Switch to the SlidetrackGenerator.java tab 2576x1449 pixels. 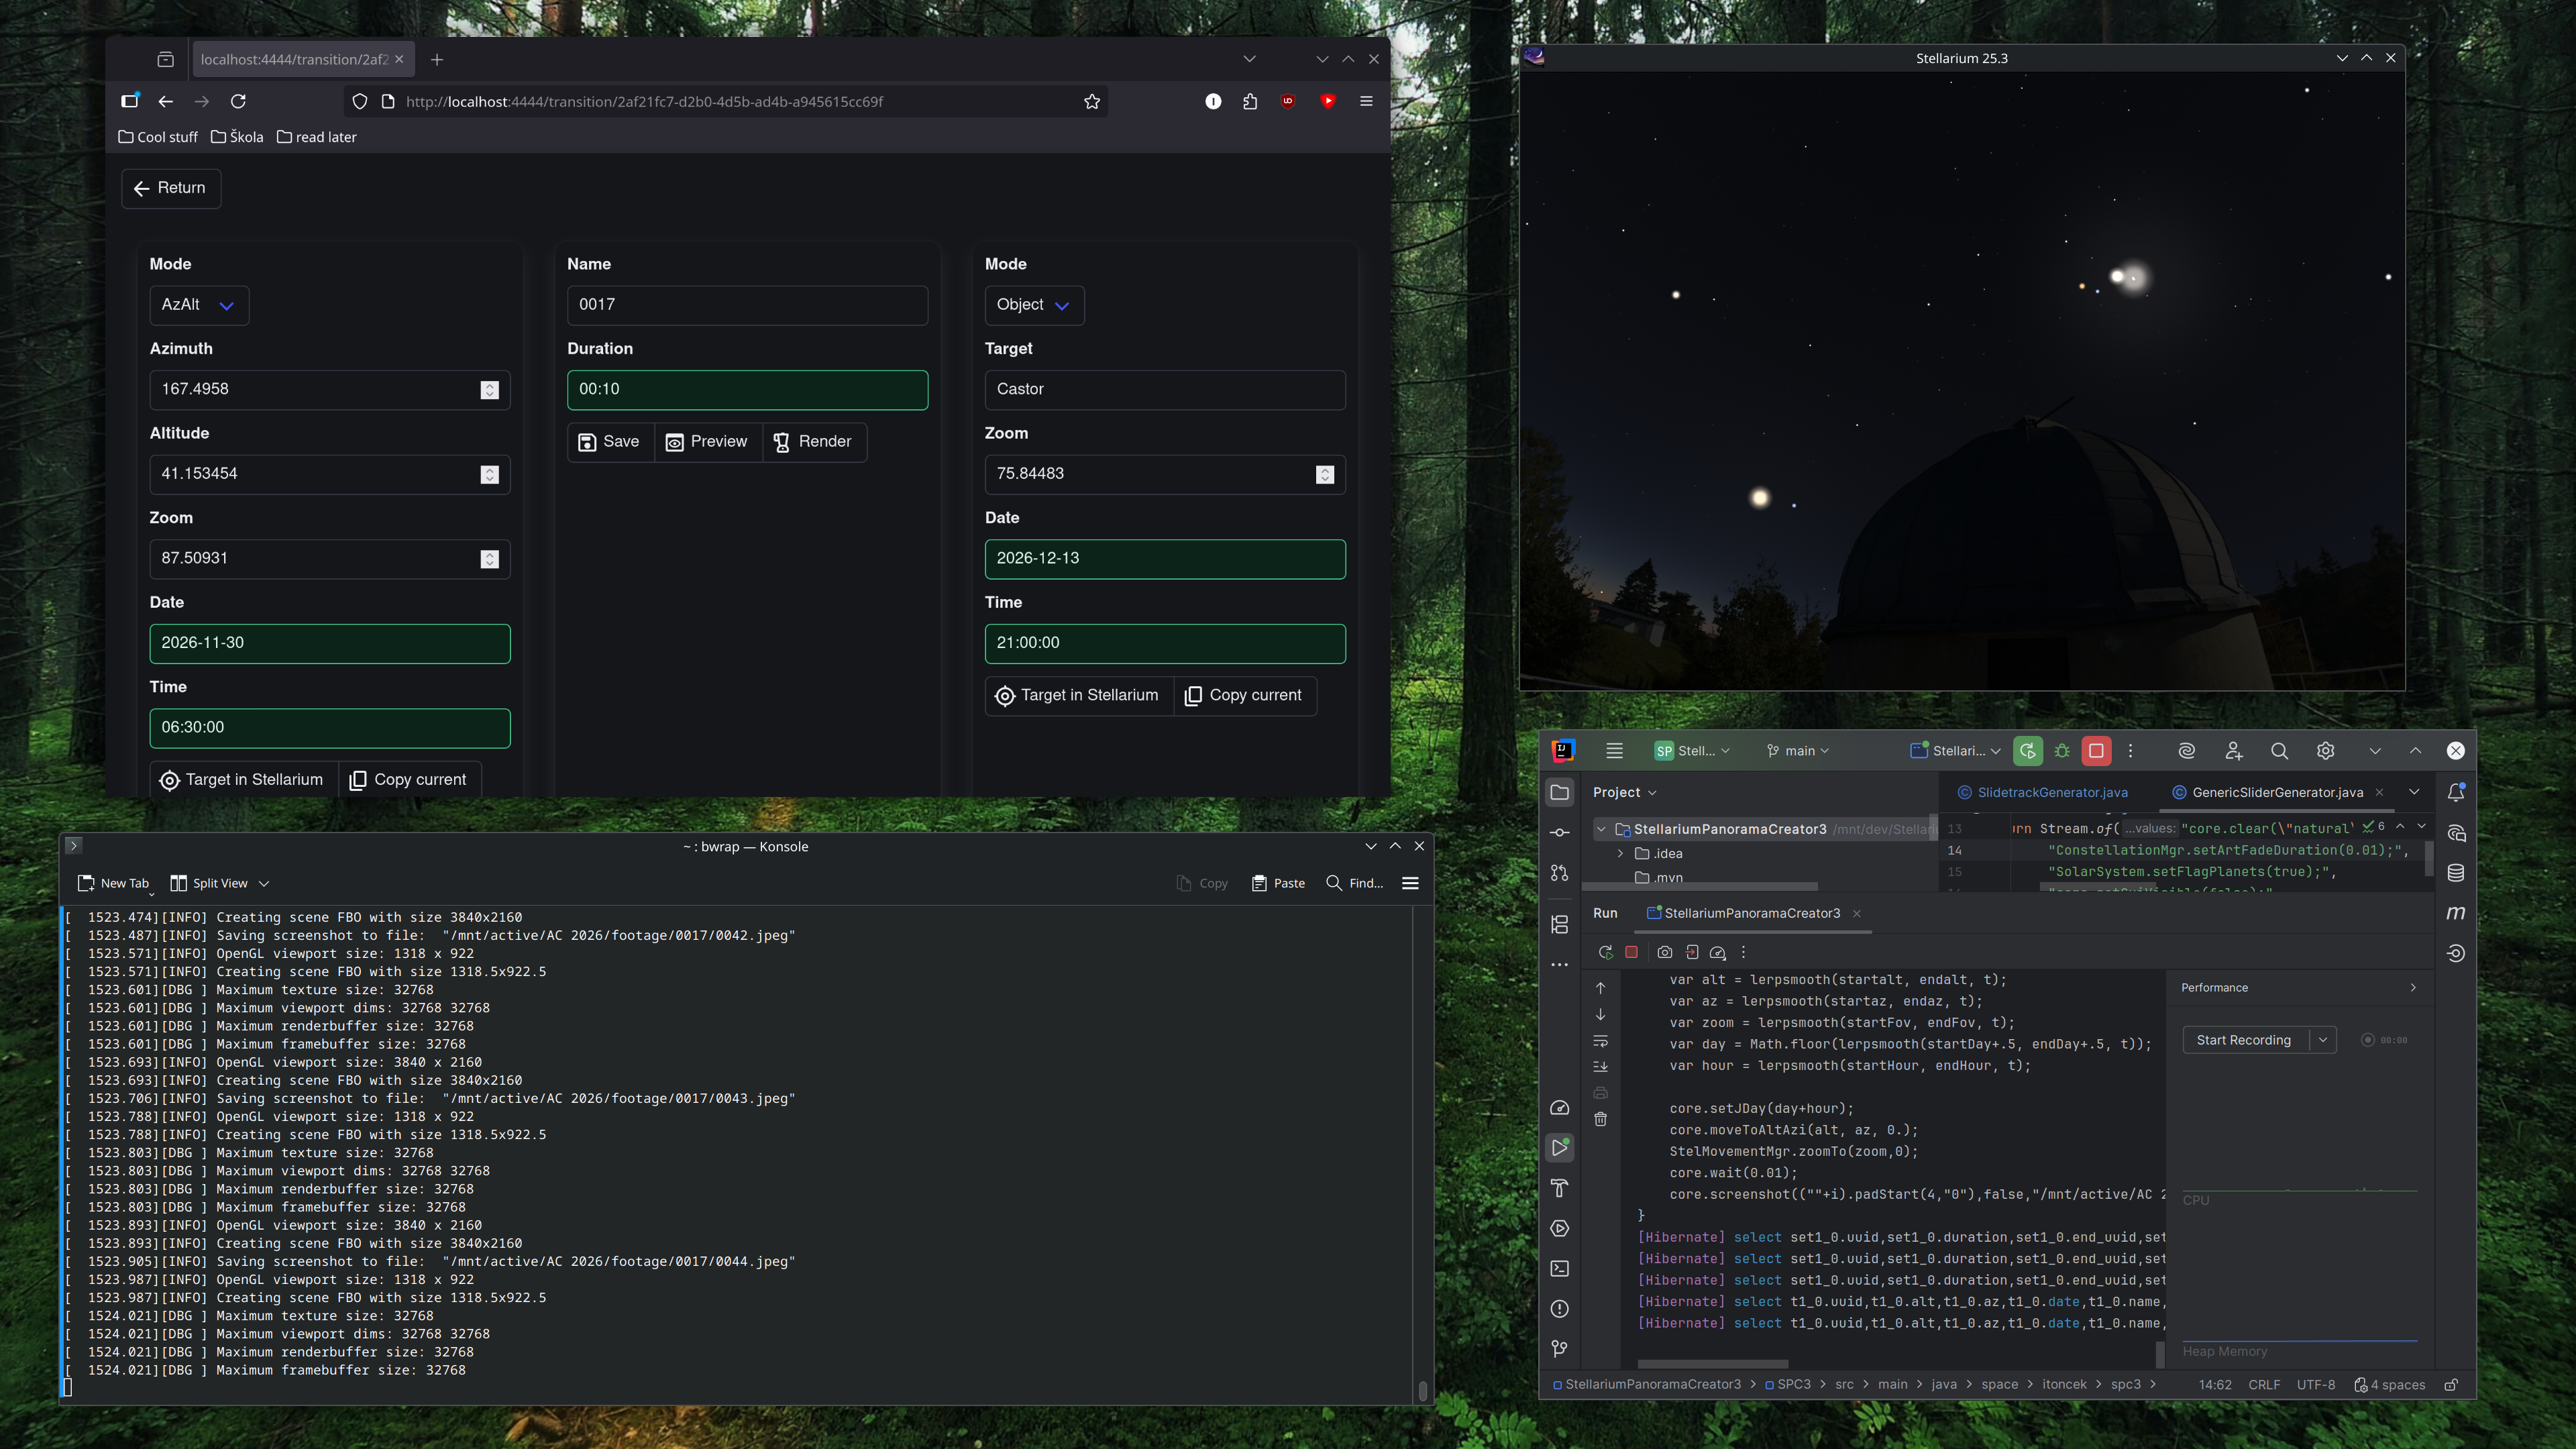(x=2043, y=792)
